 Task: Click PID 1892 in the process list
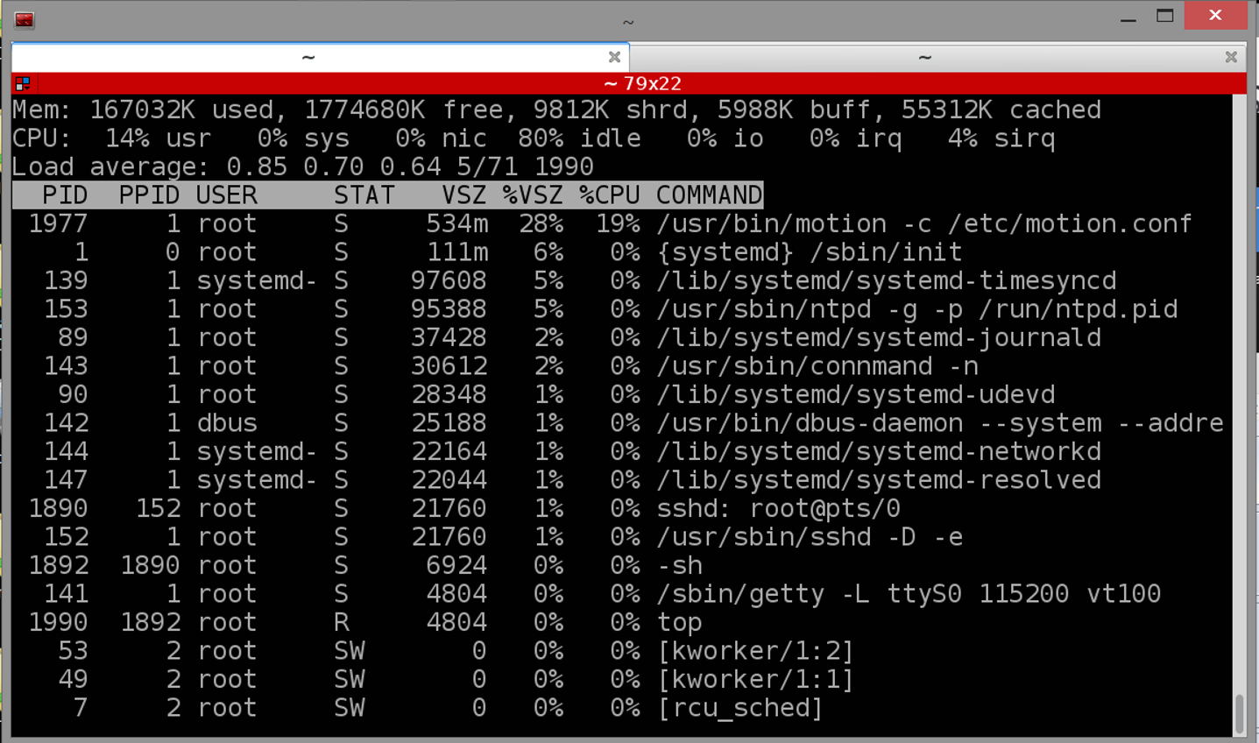click(58, 565)
